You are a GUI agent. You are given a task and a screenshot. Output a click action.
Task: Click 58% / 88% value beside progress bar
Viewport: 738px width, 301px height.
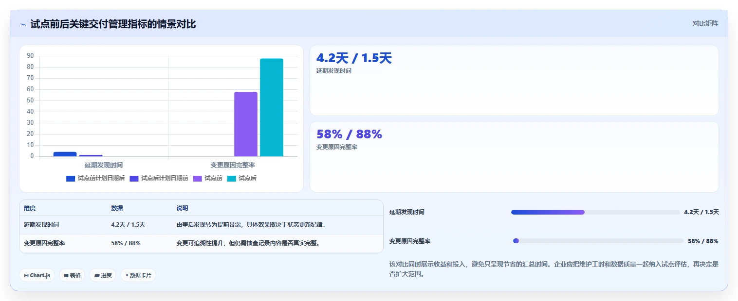pos(703,241)
